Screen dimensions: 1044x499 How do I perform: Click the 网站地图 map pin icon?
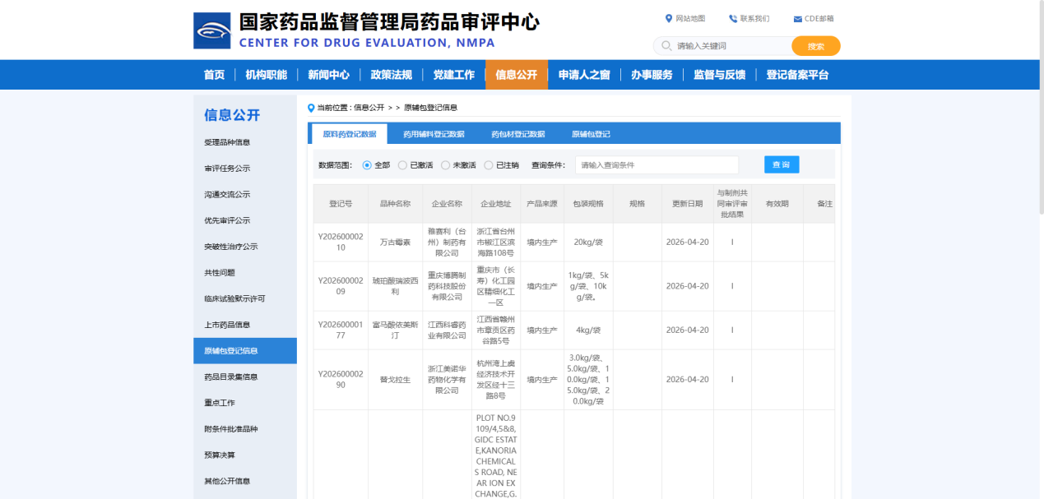coord(669,18)
